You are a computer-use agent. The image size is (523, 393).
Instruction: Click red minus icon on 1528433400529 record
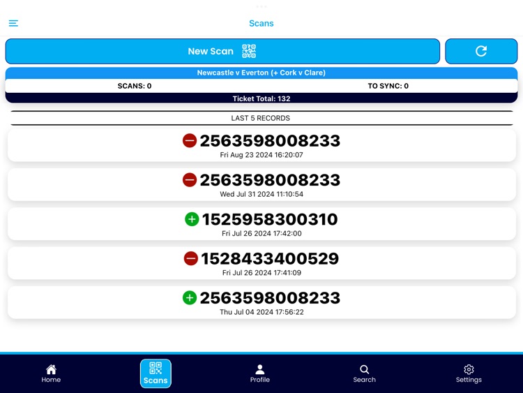click(191, 258)
